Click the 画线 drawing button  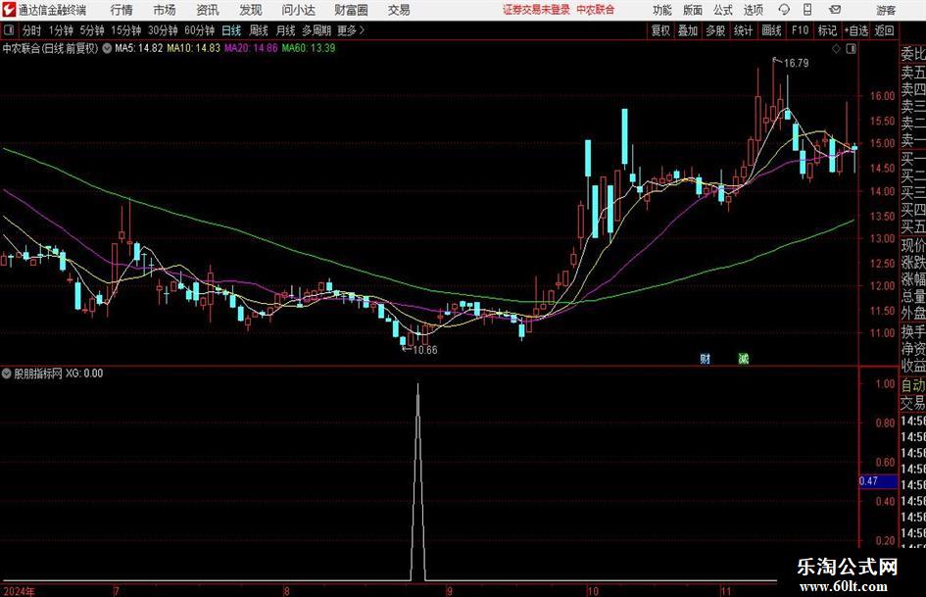771,30
